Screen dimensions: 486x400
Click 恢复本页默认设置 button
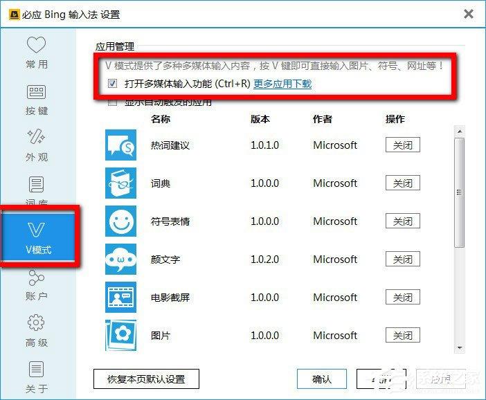click(x=146, y=379)
